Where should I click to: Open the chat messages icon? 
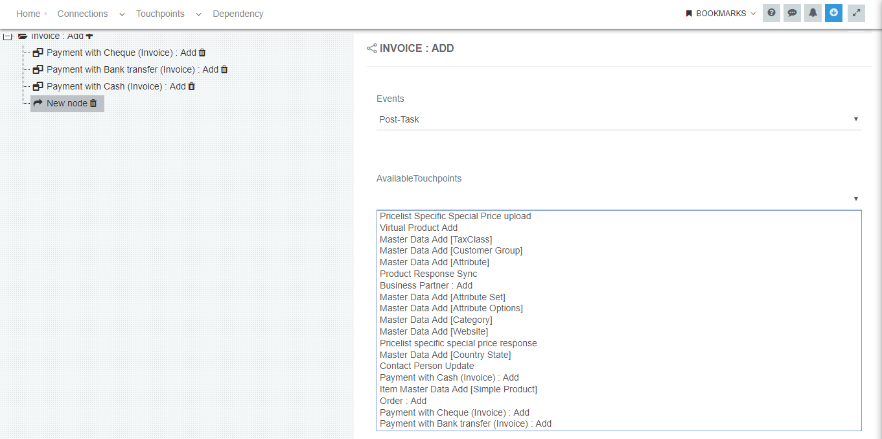pyautogui.click(x=792, y=13)
